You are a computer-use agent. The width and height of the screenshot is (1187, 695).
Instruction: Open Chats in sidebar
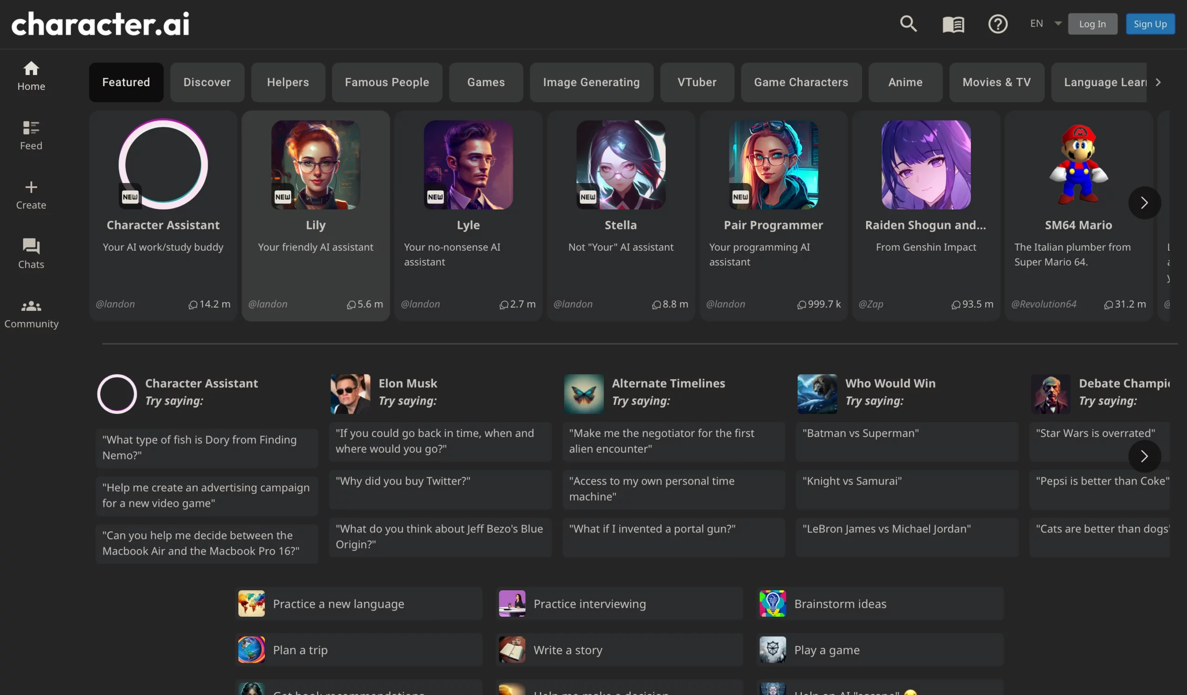(x=31, y=253)
